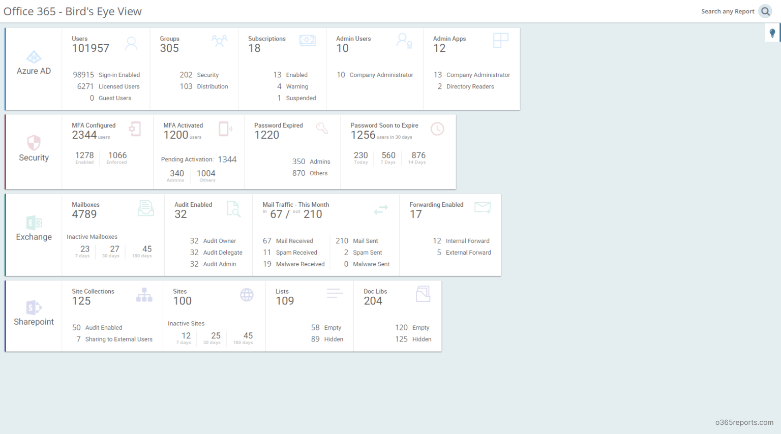Viewport: 781px width, 434px height.
Task: Open the Directory Readers admin apps
Action: click(x=466, y=86)
